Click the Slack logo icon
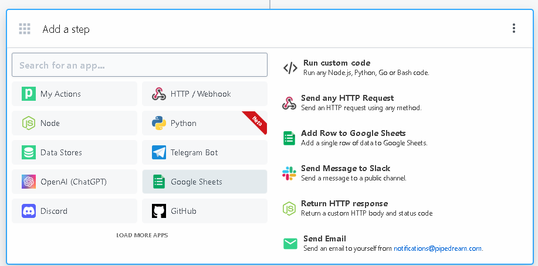 tap(289, 173)
